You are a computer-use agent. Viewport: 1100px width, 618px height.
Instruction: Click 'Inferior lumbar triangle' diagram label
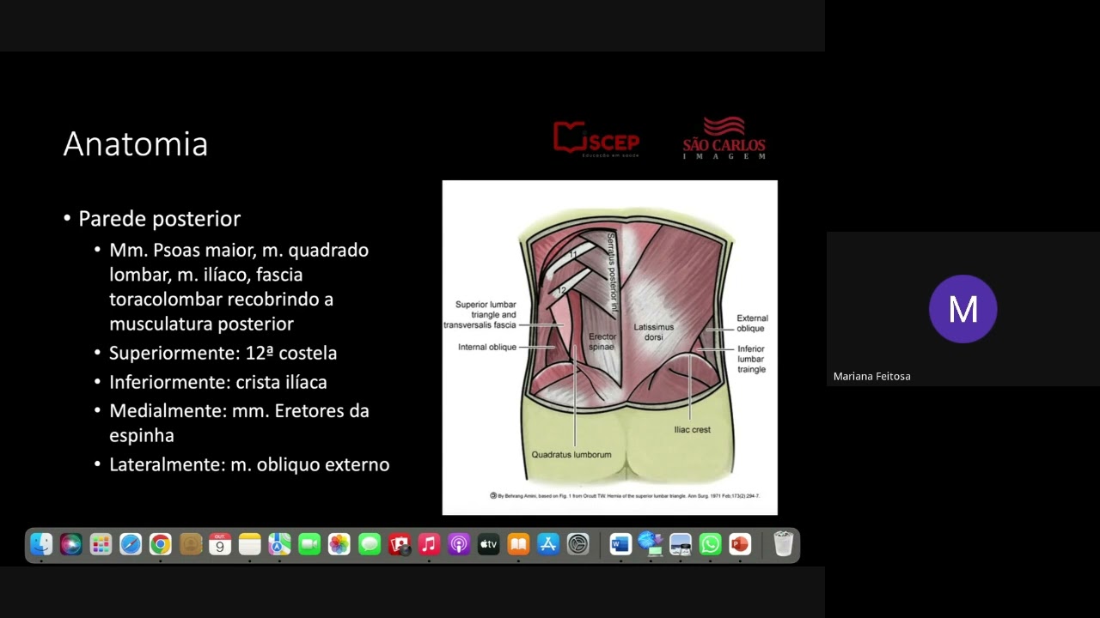751,359
